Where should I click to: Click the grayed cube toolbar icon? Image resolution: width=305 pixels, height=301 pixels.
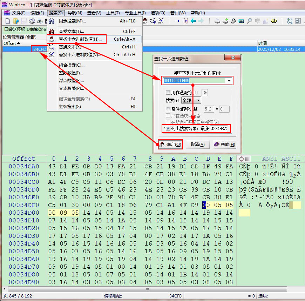(x=258, y=21)
